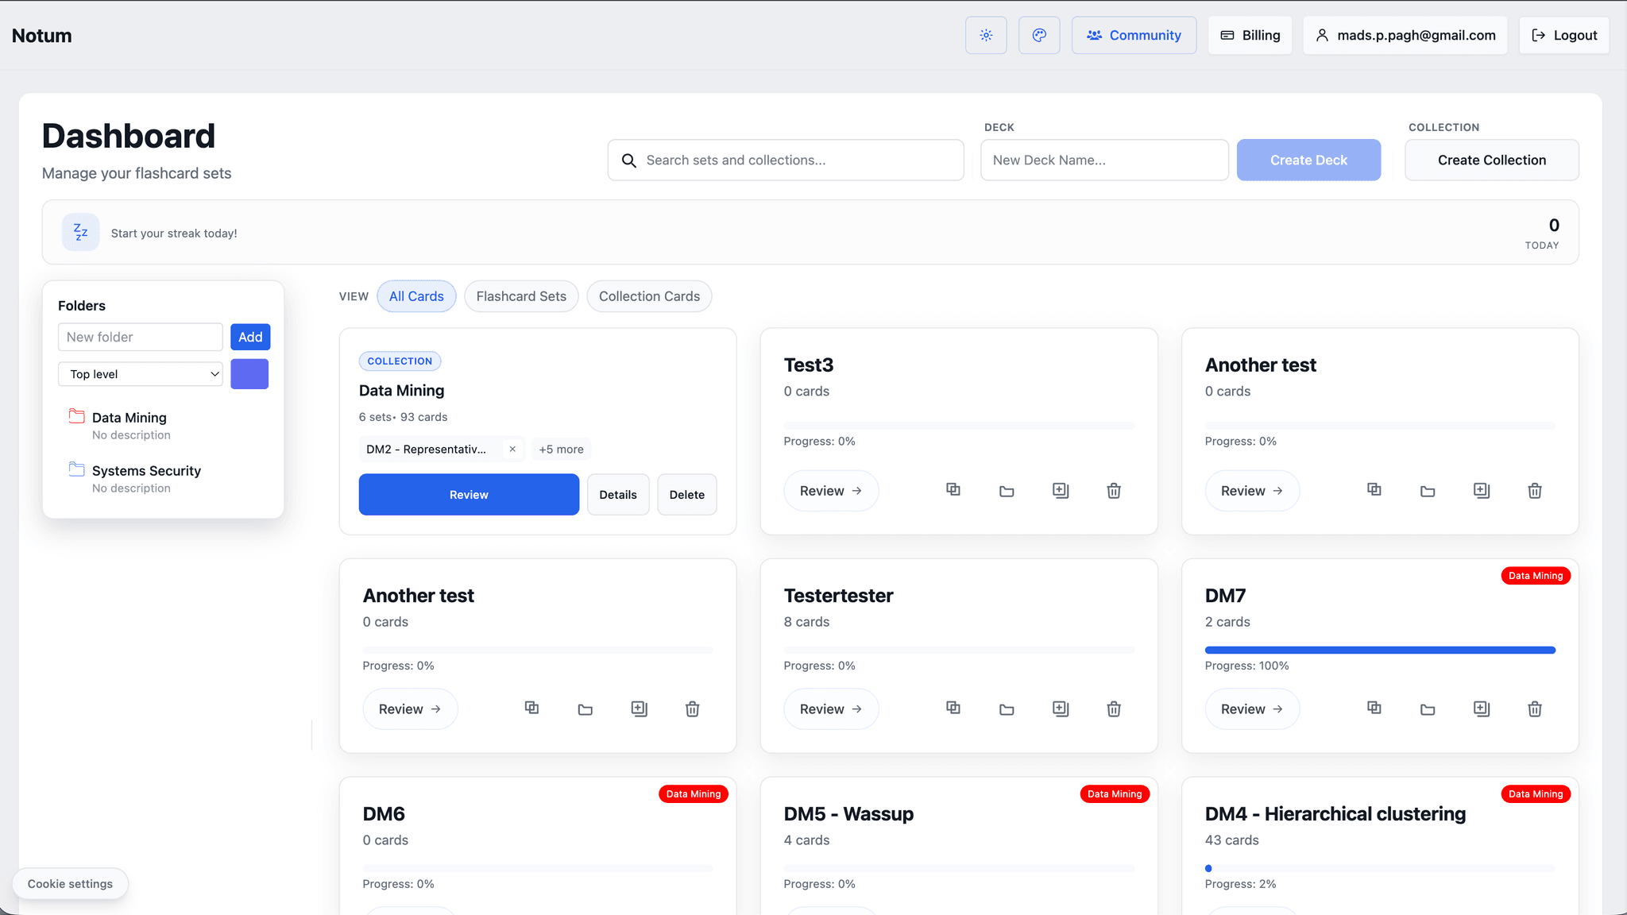Image resolution: width=1627 pixels, height=915 pixels.
Task: Click the plus-stack icon on Testertester card
Action: pyautogui.click(x=1061, y=709)
